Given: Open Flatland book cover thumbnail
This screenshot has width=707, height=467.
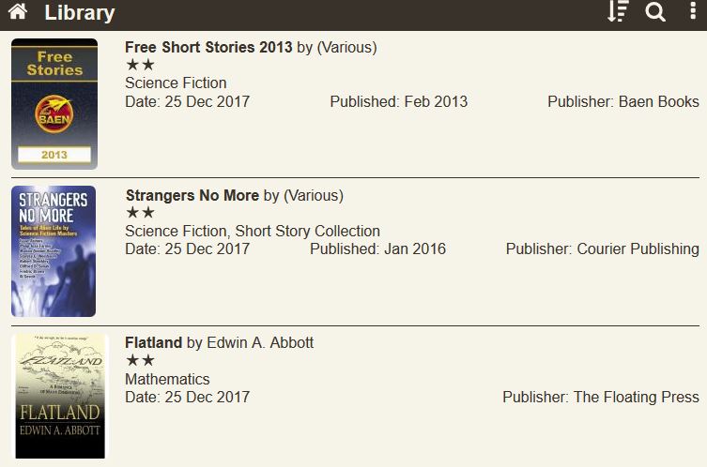Looking at the screenshot, I should click(x=60, y=397).
